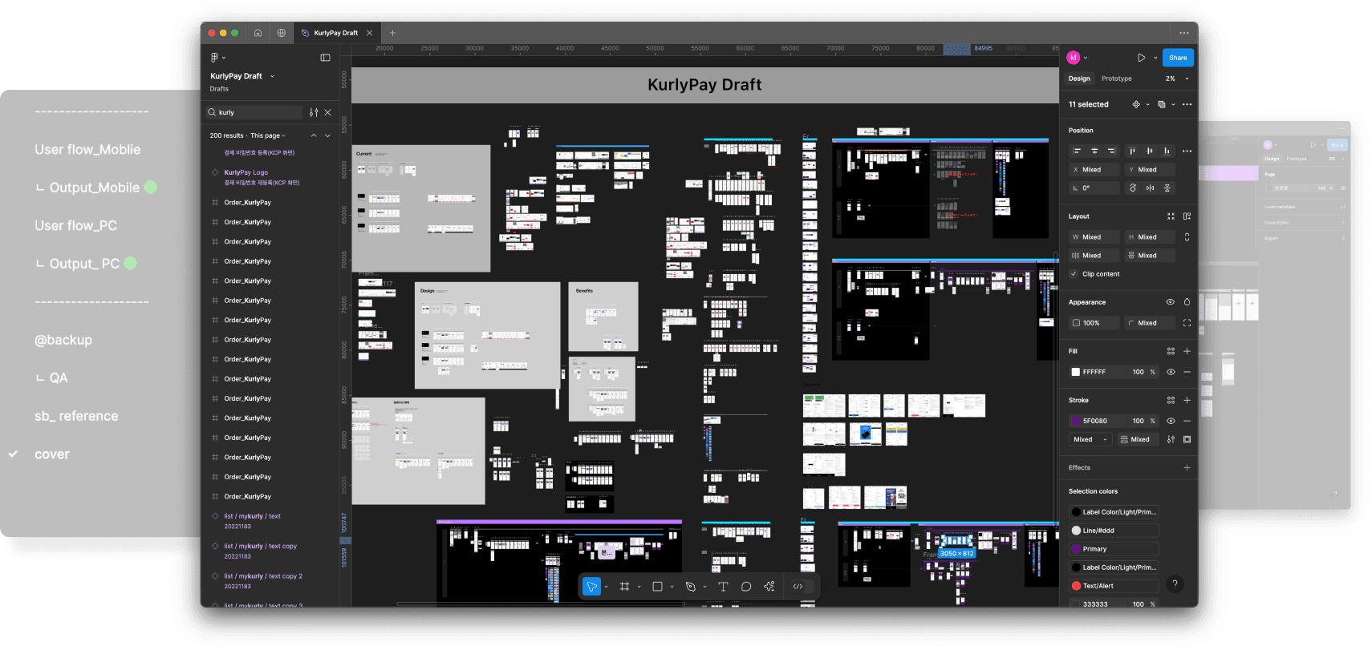
Task: Remove the FFFFFF fill with minus button
Action: (x=1187, y=372)
